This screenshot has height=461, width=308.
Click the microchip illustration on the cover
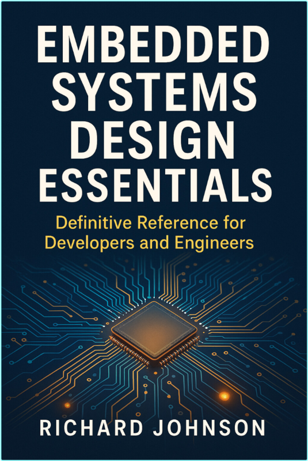(155, 334)
